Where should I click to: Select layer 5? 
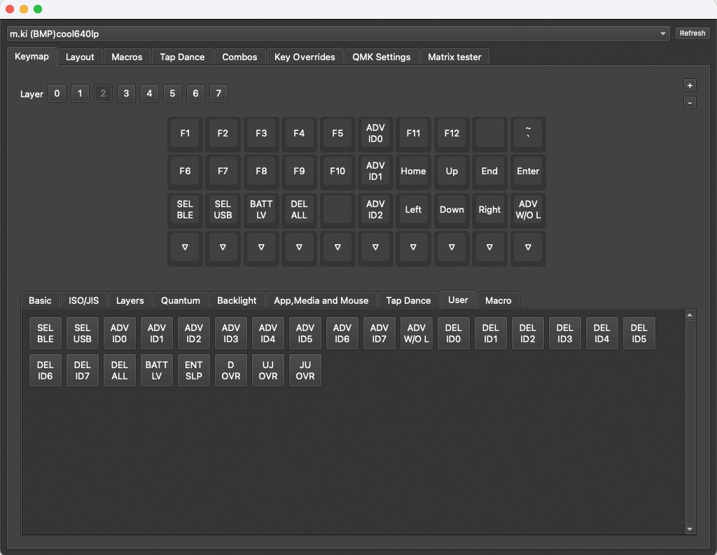pyautogui.click(x=172, y=94)
